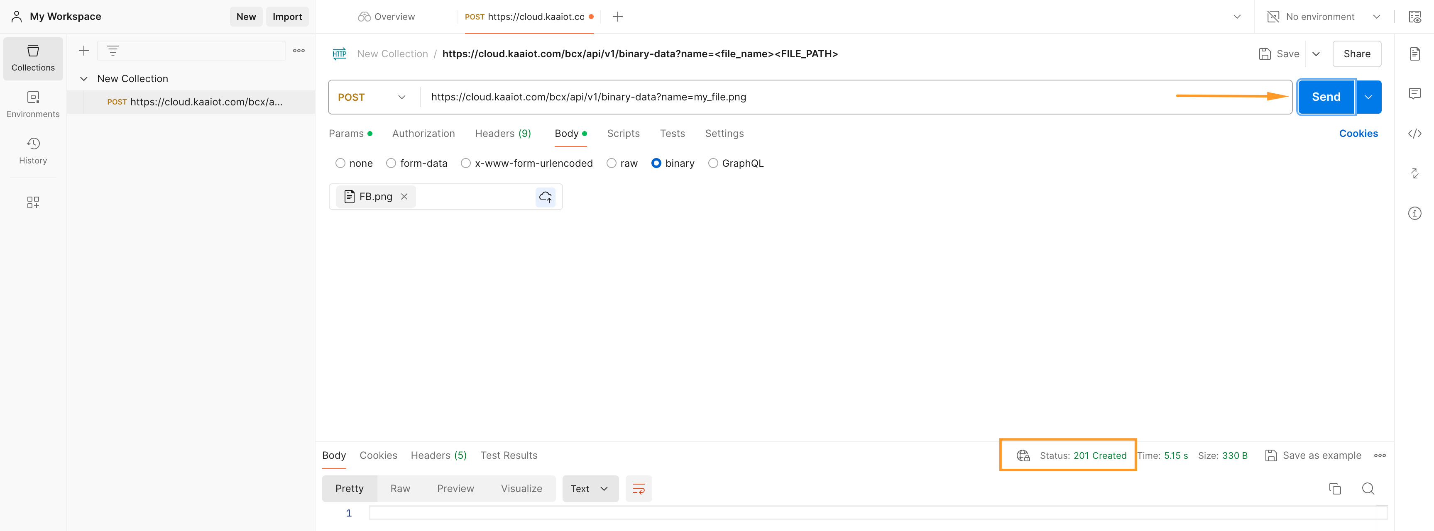Click the plus icon to open a new tab
Image resolution: width=1434 pixels, height=531 pixels.
click(x=617, y=17)
